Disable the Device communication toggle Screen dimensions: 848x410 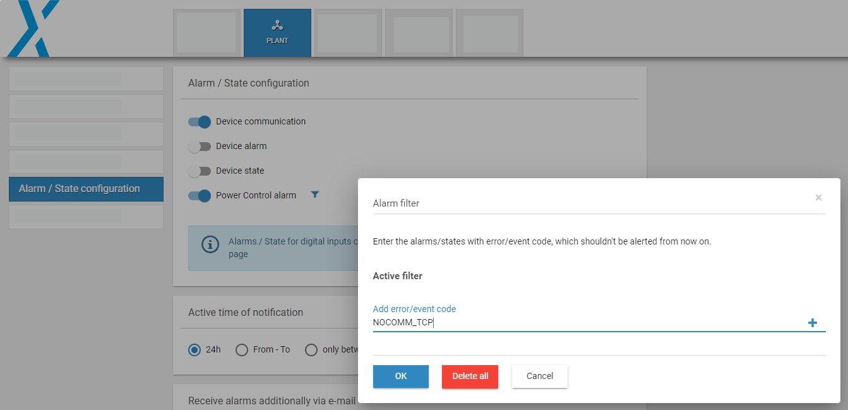tap(200, 121)
